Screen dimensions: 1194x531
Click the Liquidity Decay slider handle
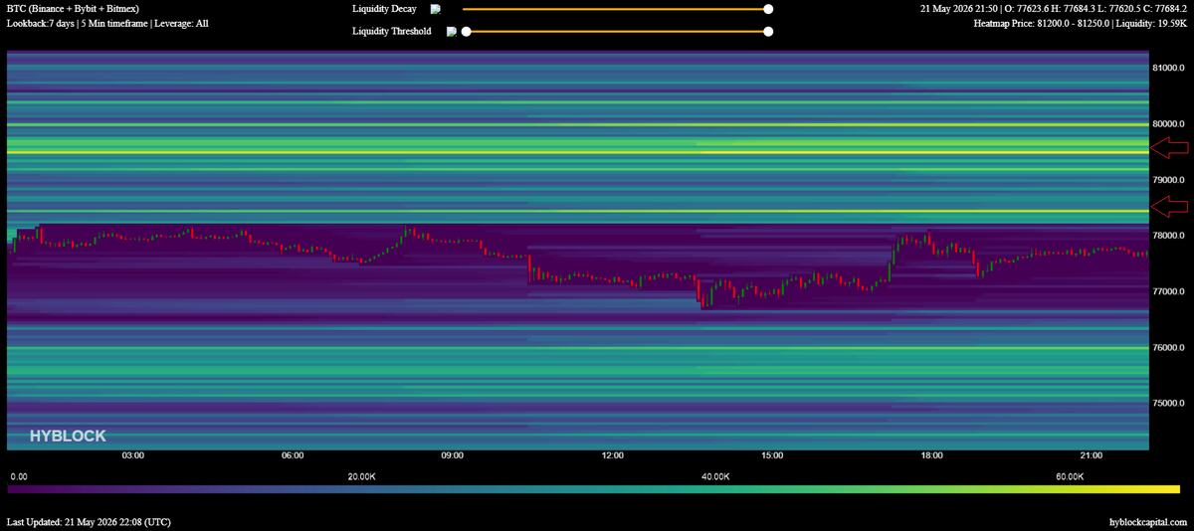(768, 9)
